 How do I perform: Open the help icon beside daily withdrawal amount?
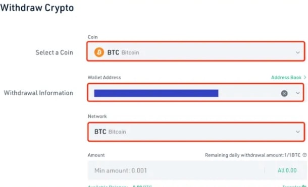tap(304, 155)
